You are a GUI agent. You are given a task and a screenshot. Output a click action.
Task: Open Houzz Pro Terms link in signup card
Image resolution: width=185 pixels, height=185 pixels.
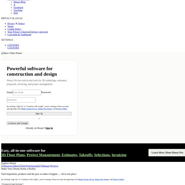coord(45,109)
